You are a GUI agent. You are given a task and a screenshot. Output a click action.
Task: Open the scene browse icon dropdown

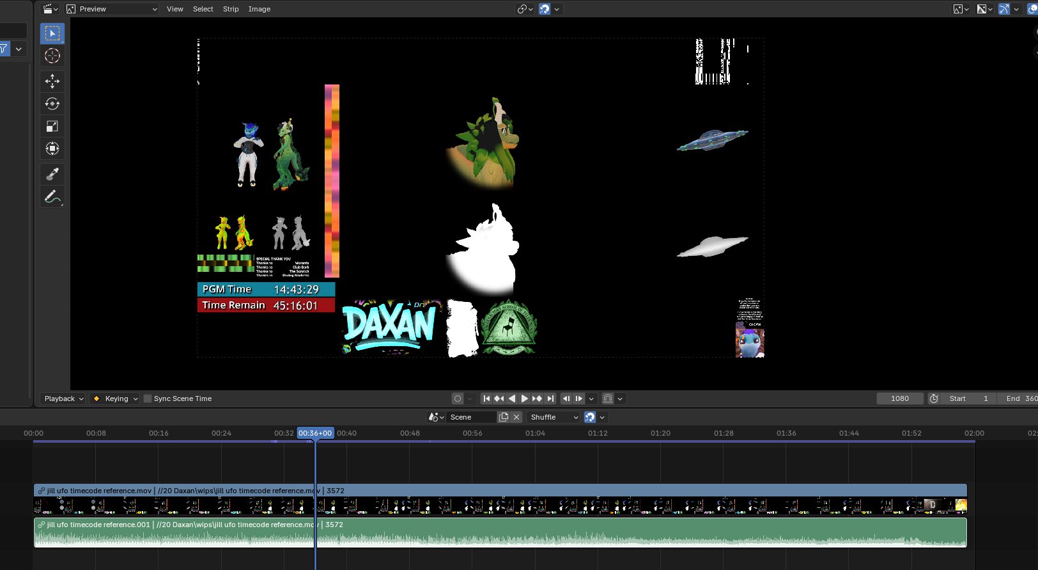click(437, 417)
